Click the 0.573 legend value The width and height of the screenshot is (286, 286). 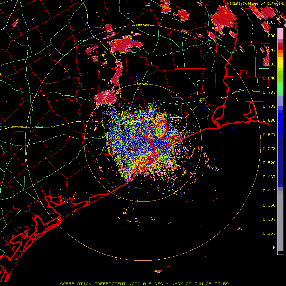[269, 148]
